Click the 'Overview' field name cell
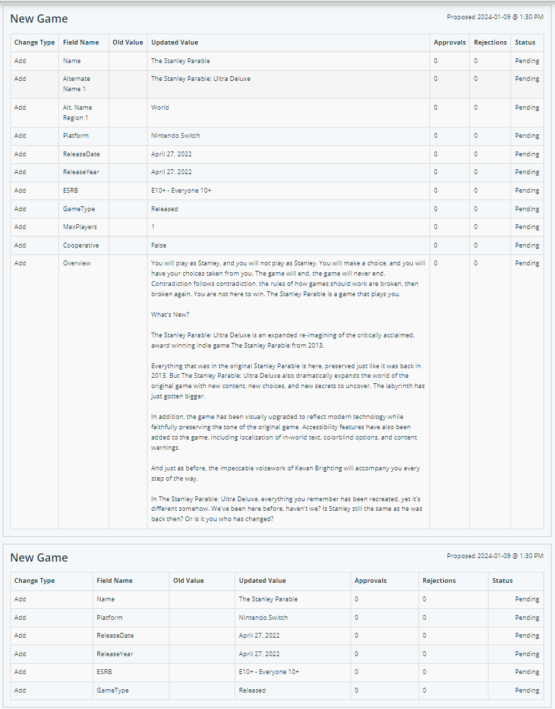 coord(83,392)
